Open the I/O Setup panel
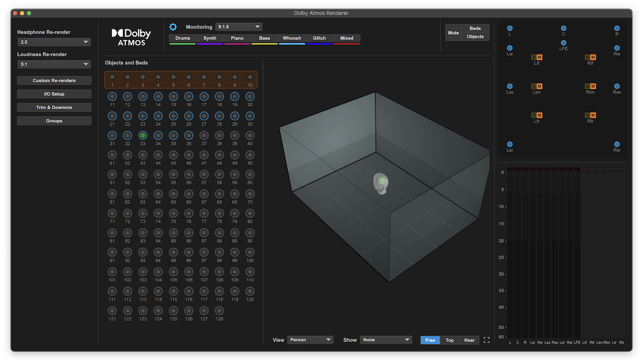643x364 pixels. click(x=54, y=93)
